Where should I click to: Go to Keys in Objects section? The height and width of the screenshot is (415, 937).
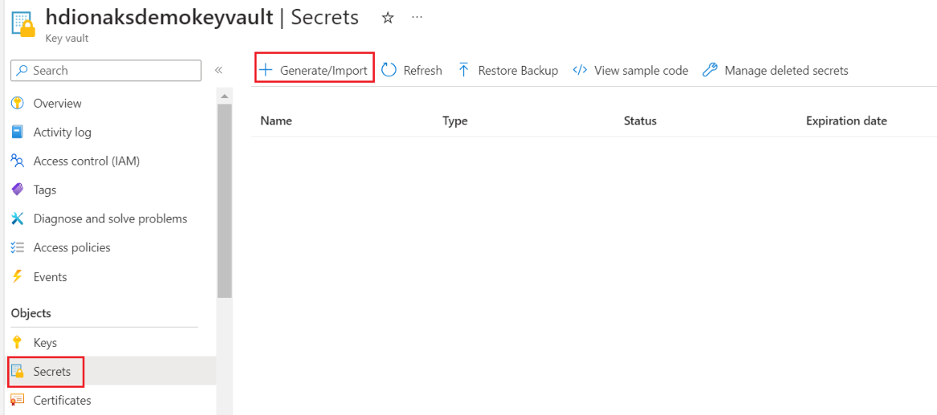click(x=45, y=343)
